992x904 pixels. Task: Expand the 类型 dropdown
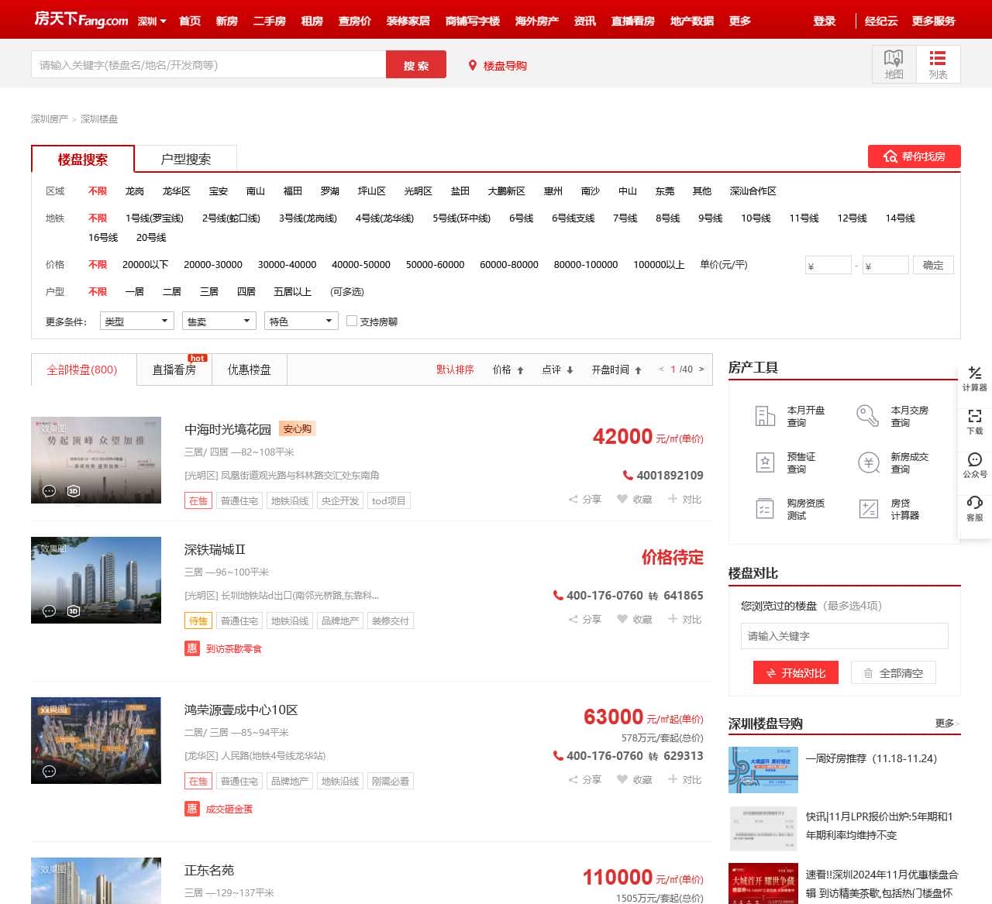[x=137, y=321]
